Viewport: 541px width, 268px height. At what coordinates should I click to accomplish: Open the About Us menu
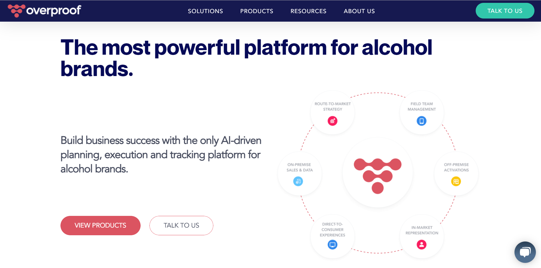click(x=359, y=11)
